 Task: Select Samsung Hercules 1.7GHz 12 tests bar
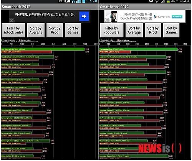pos(122,133)
